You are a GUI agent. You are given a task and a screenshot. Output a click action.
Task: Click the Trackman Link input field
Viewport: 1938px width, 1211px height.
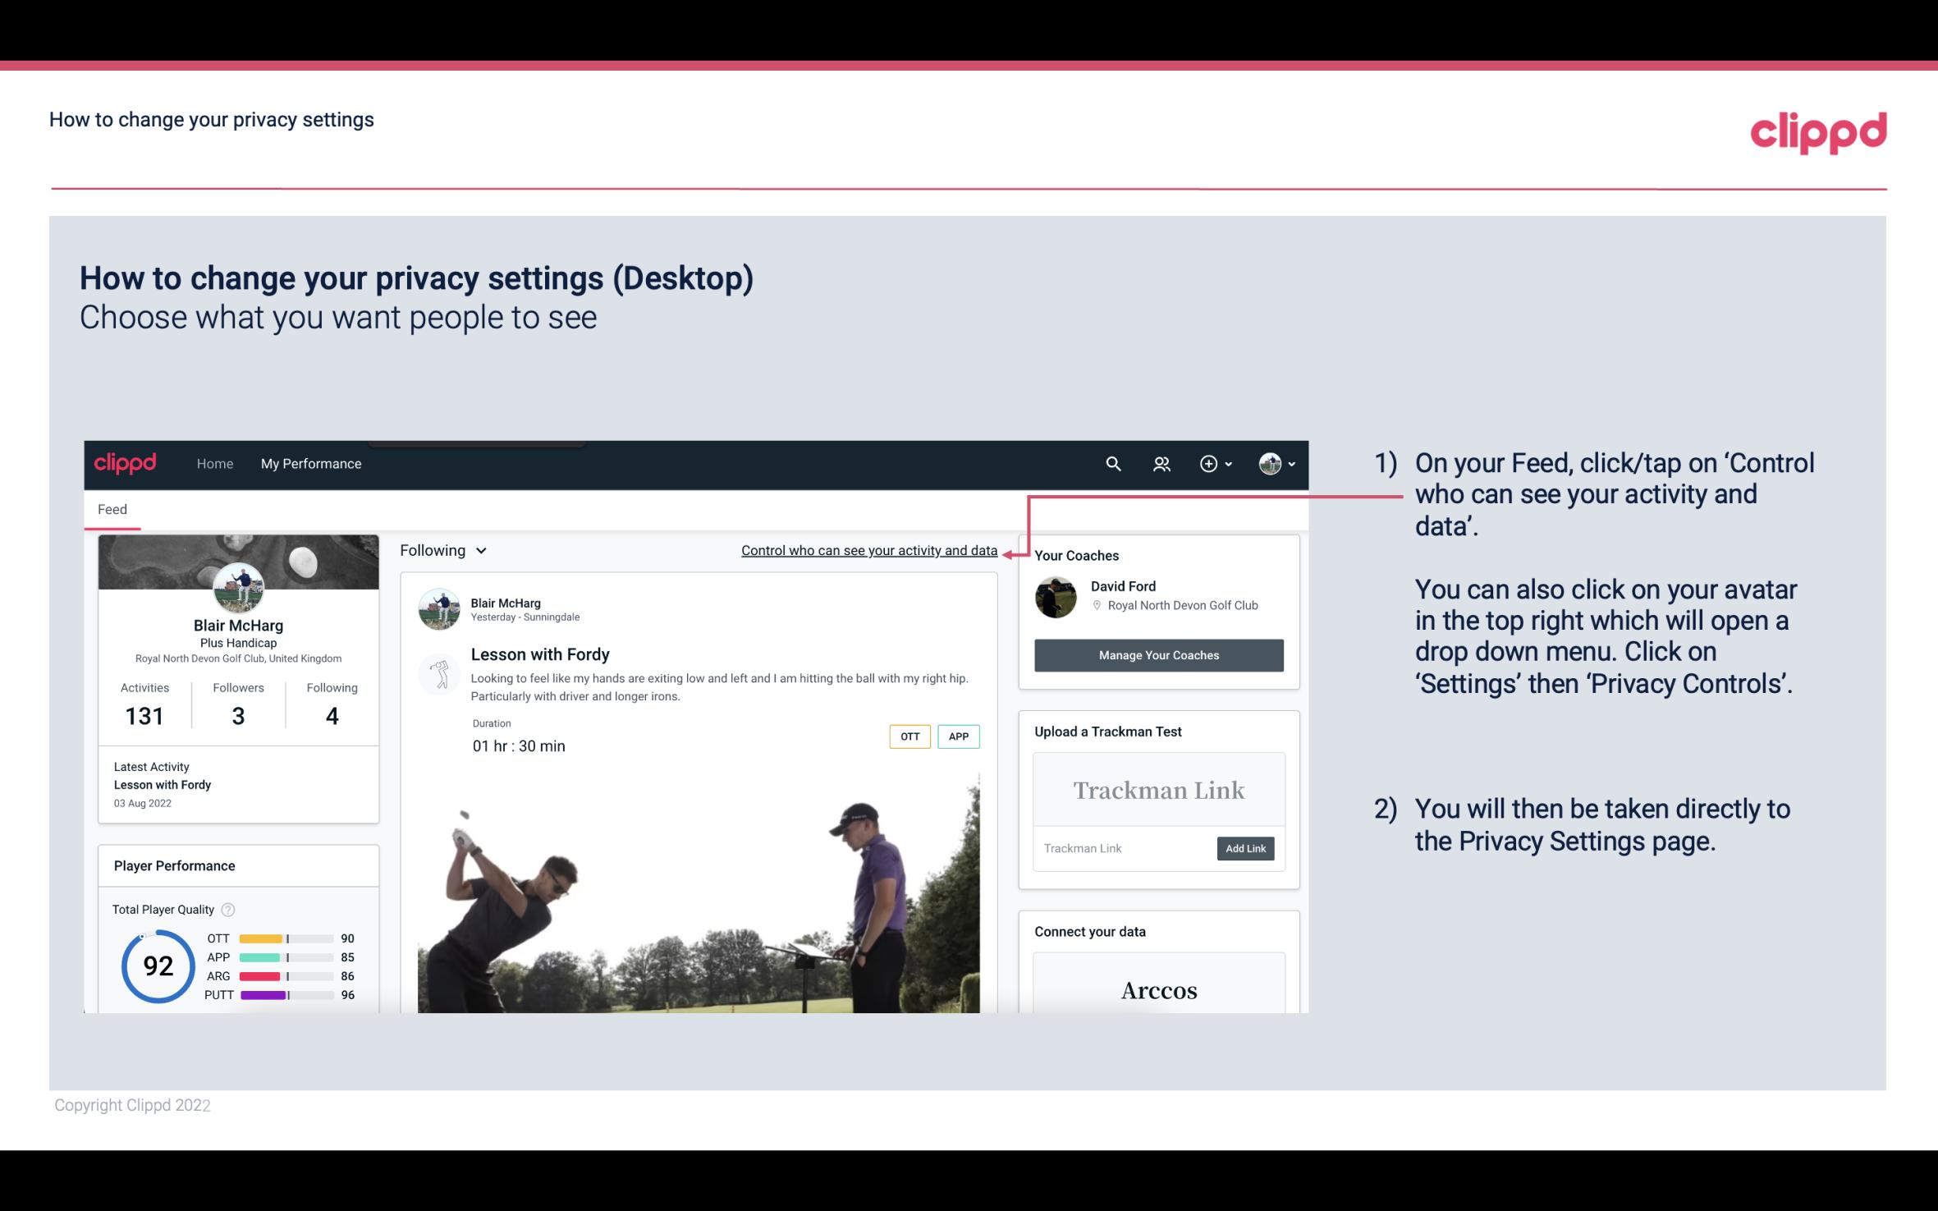click(x=1122, y=846)
